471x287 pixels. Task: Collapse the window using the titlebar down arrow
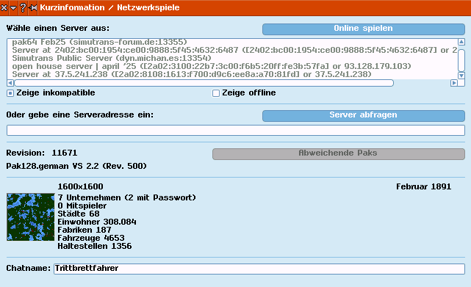pos(13,8)
